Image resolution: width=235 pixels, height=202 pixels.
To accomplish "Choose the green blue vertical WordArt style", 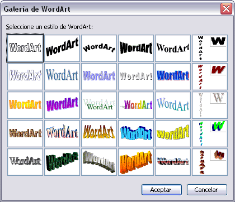I will (x=210, y=133).
